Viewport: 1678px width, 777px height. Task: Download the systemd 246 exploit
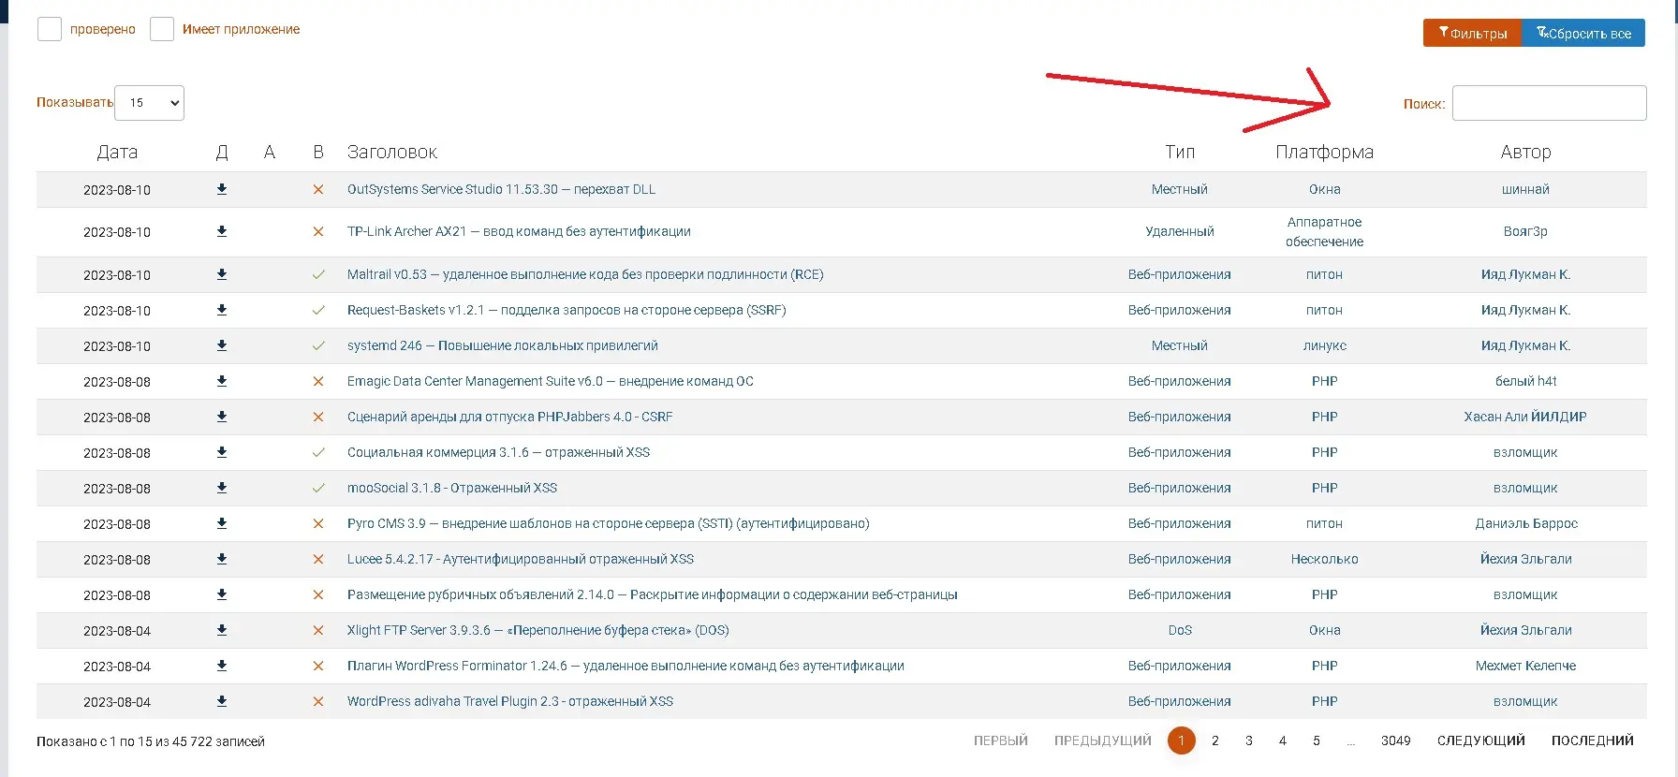click(222, 345)
